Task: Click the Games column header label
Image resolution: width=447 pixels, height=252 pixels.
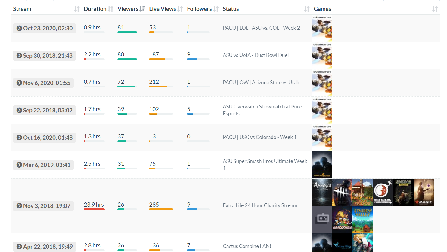Action: pyautogui.click(x=322, y=9)
